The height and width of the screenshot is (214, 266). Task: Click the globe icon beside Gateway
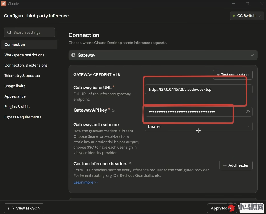(x=73, y=55)
